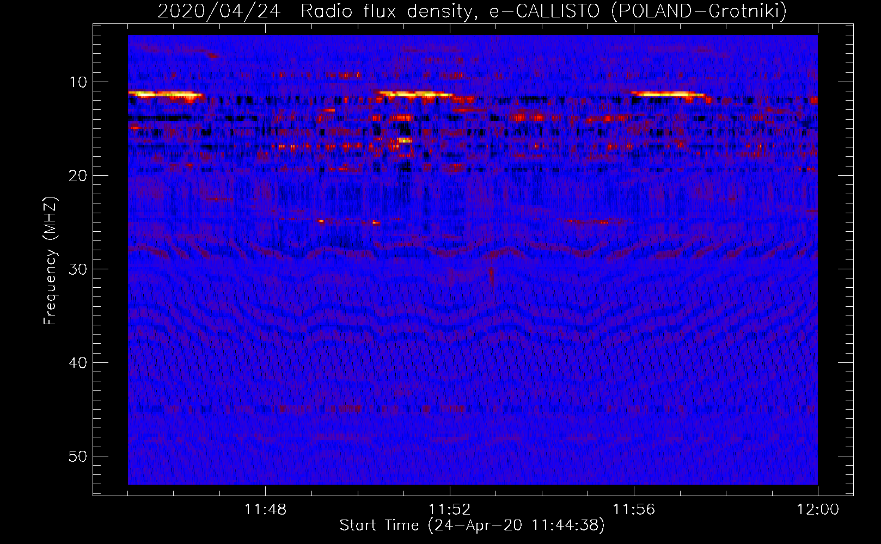The image size is (881, 544).
Task: Click the 11:52 time tick label
Action: point(449,510)
